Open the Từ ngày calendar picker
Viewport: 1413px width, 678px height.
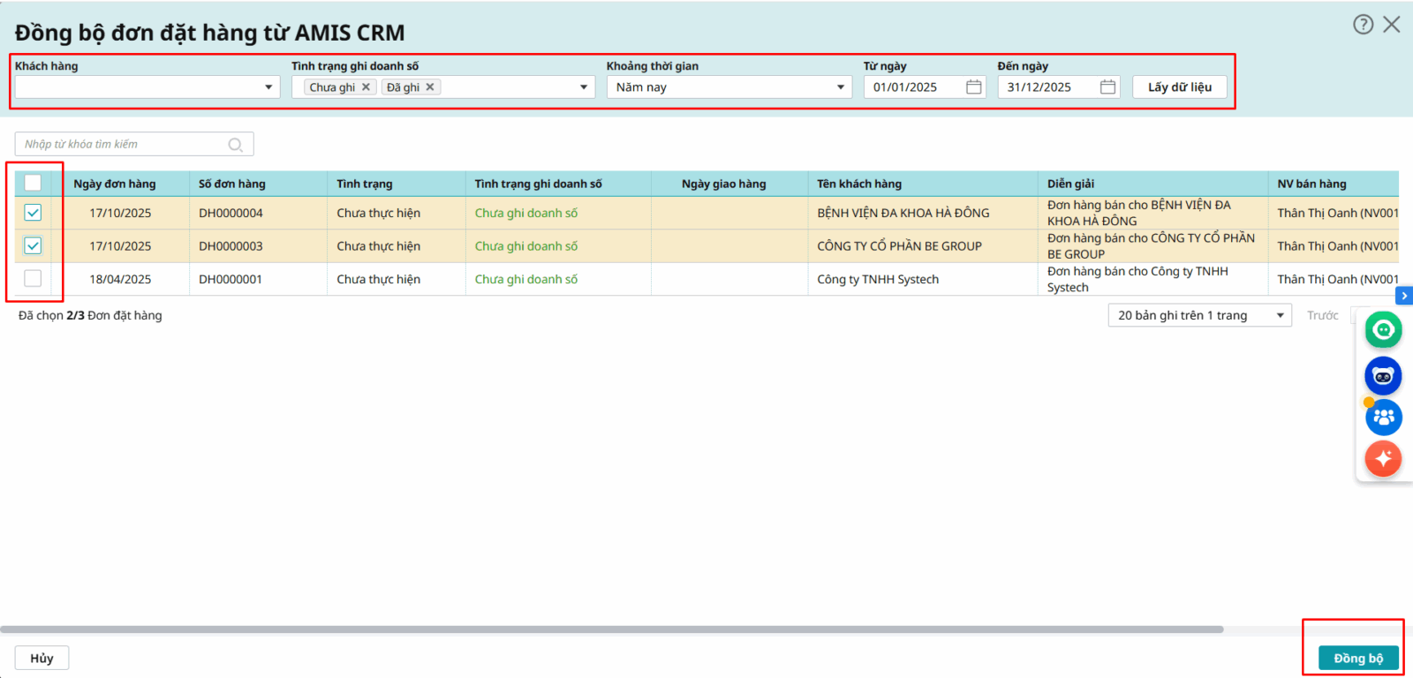(x=973, y=87)
